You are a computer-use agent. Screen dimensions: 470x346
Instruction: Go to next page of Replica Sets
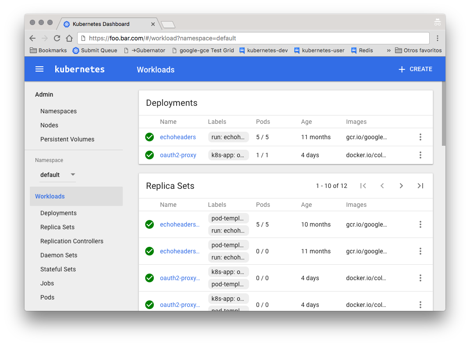401,186
